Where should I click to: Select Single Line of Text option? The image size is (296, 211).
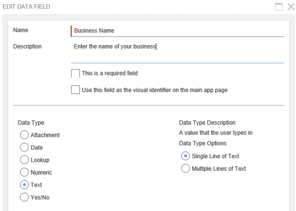click(x=185, y=156)
